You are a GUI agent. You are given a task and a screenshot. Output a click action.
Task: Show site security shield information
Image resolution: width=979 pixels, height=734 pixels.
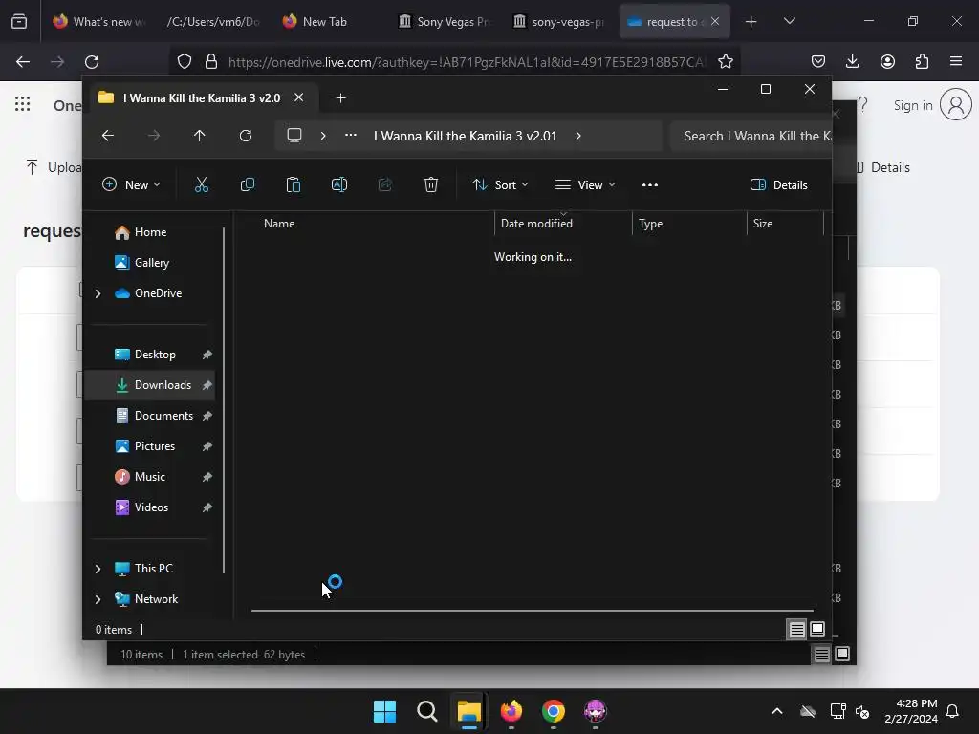pyautogui.click(x=185, y=62)
